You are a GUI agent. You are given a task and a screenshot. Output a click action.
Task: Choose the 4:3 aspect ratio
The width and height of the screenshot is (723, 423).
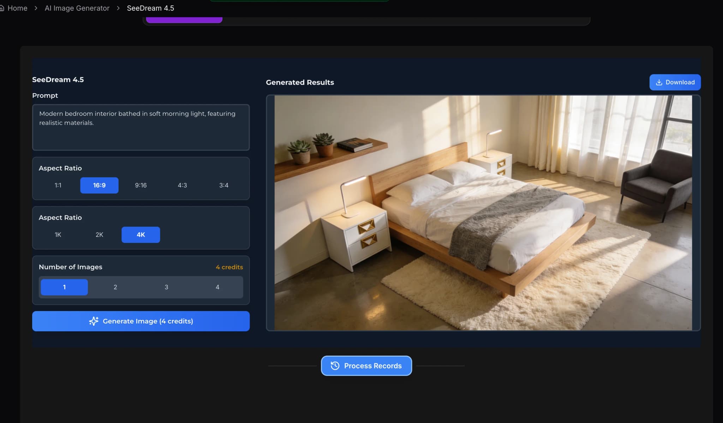coord(182,185)
